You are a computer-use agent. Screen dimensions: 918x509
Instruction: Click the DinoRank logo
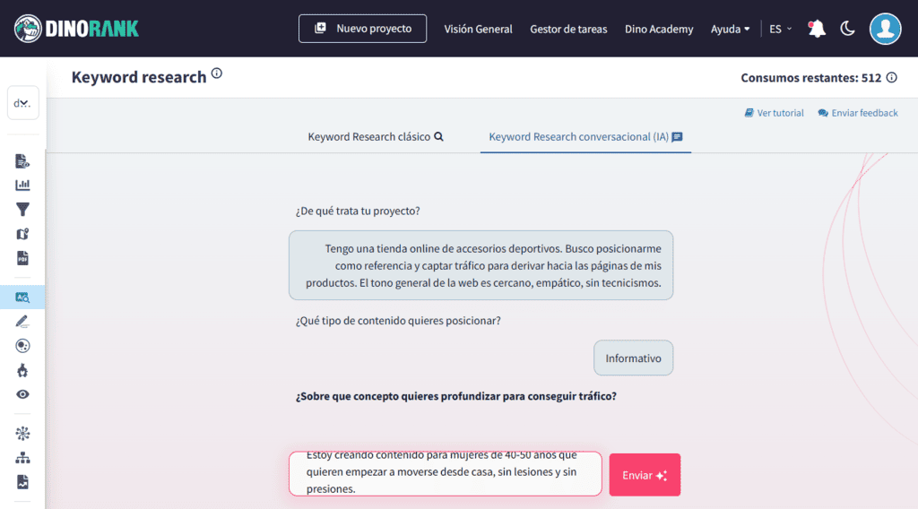tap(77, 29)
